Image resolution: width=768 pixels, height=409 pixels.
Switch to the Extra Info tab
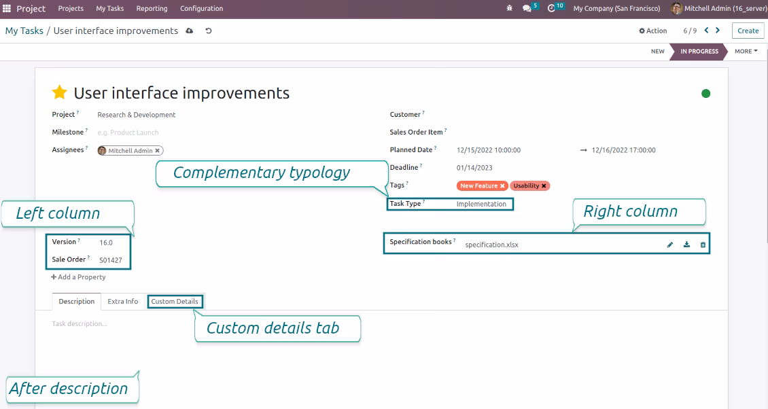[123, 302]
